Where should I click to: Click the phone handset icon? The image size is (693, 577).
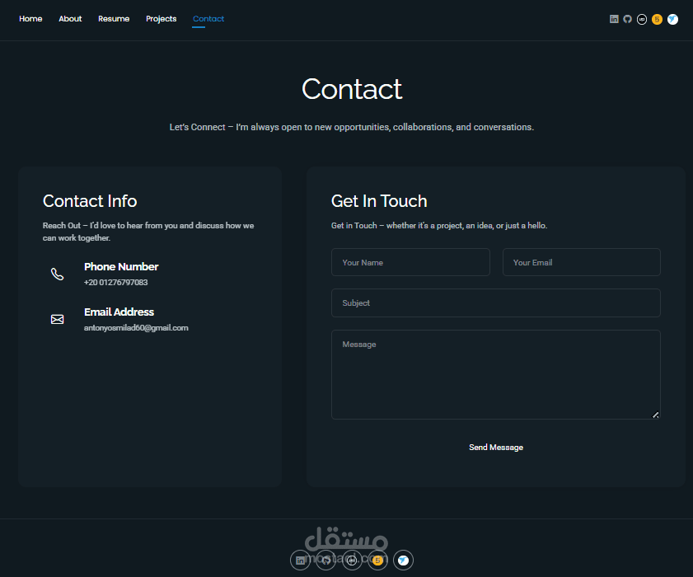click(57, 274)
